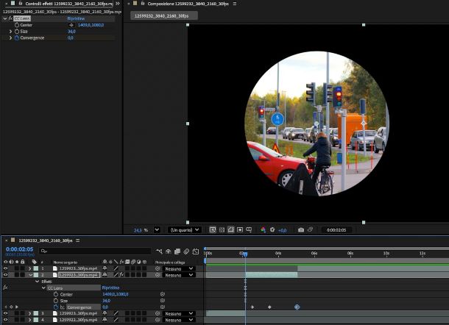Go to previous Convergence keyframe
The width and height of the screenshot is (449, 325).
[x=6, y=307]
